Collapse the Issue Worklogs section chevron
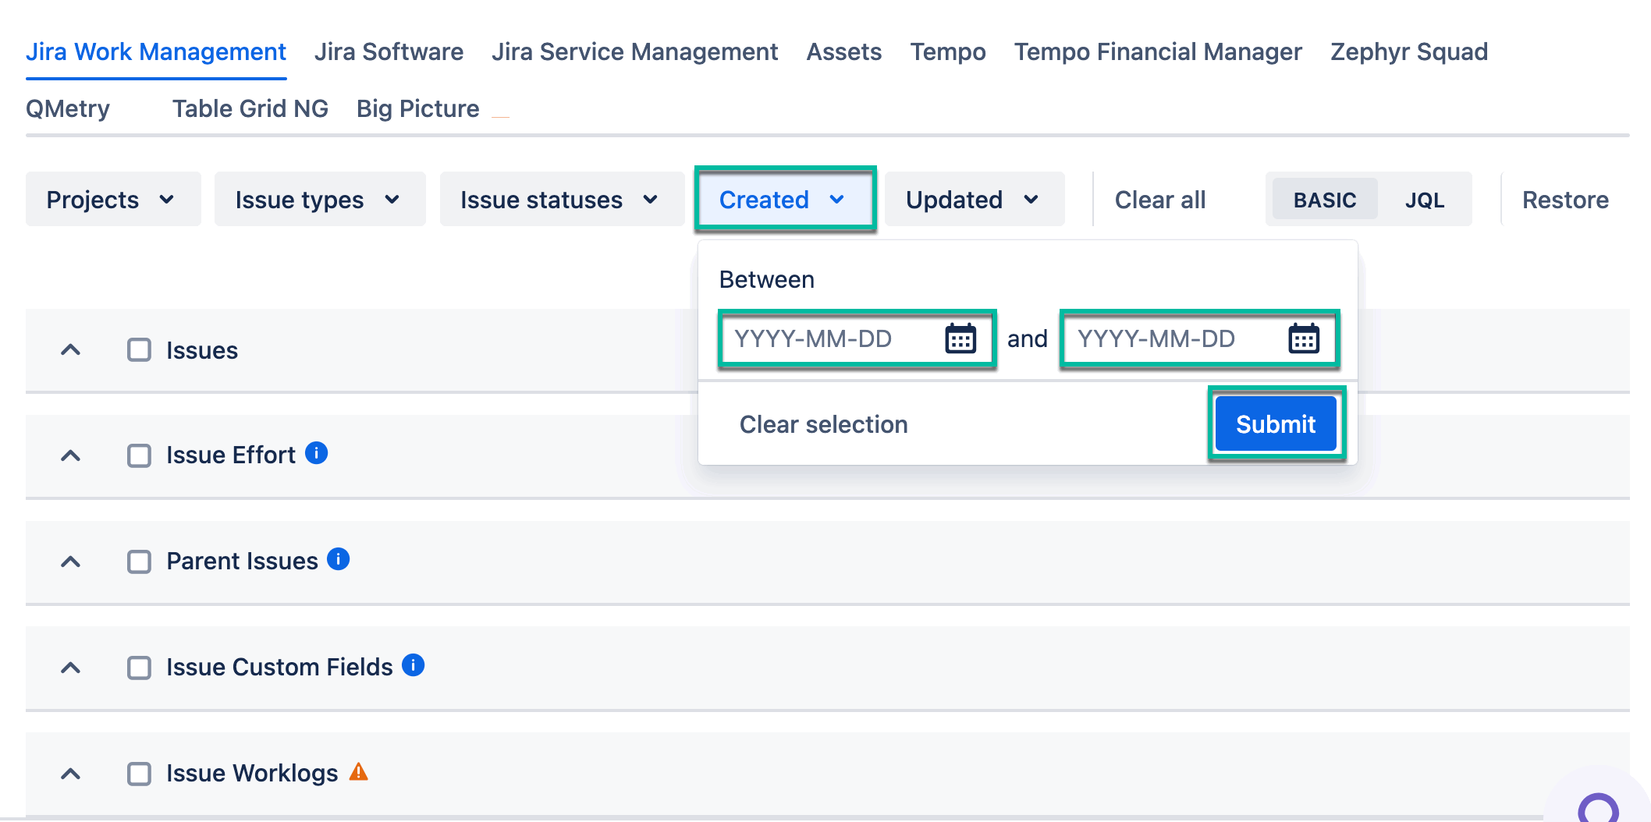1651x822 pixels. 70,774
